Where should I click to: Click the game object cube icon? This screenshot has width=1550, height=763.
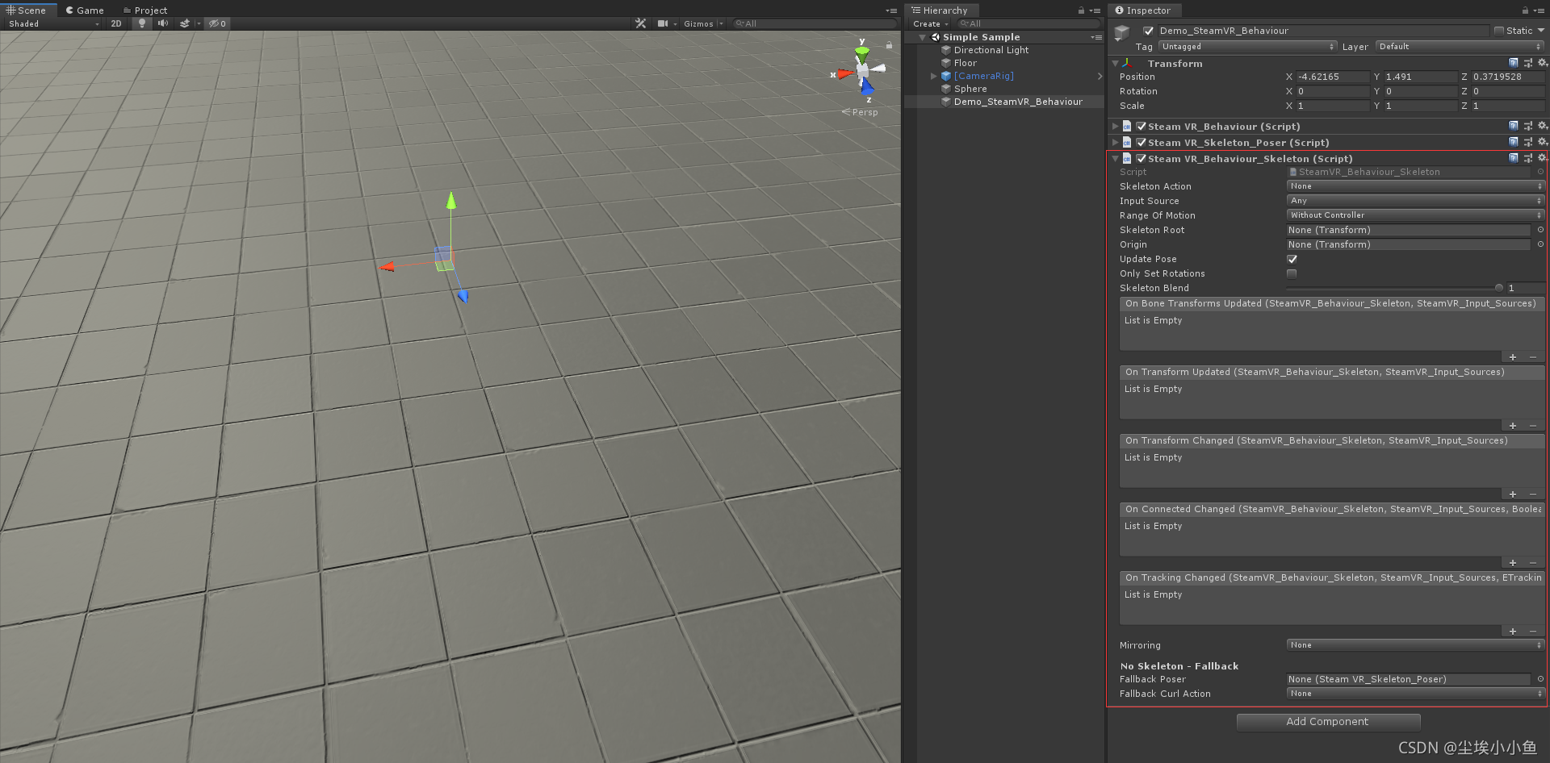tap(1122, 33)
